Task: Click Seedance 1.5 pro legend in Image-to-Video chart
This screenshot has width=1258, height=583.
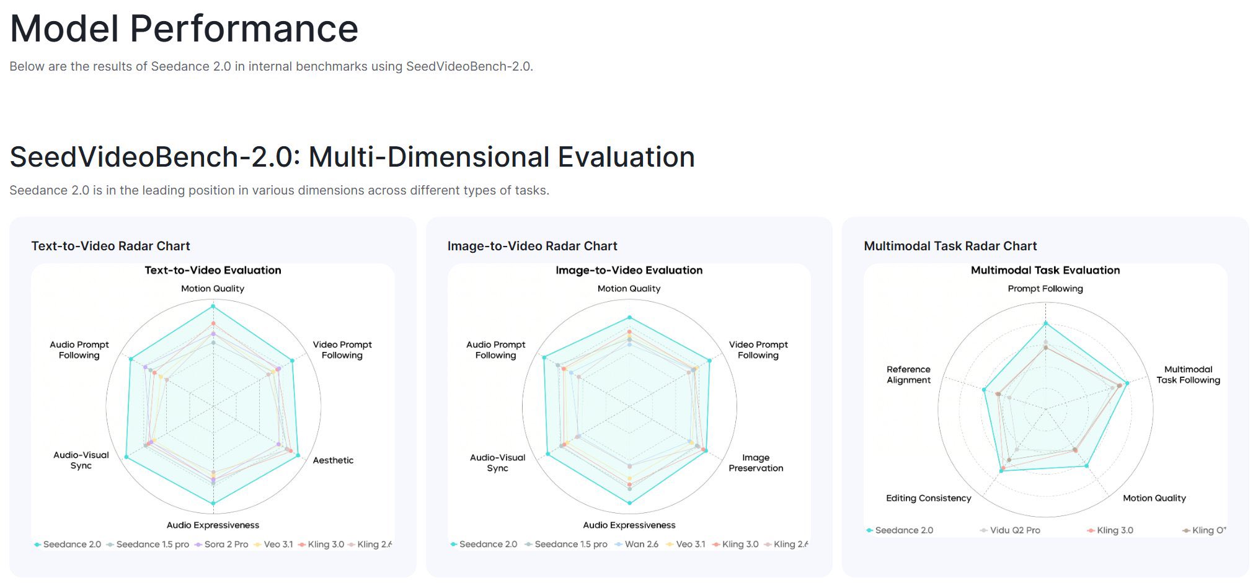Action: [x=566, y=545]
